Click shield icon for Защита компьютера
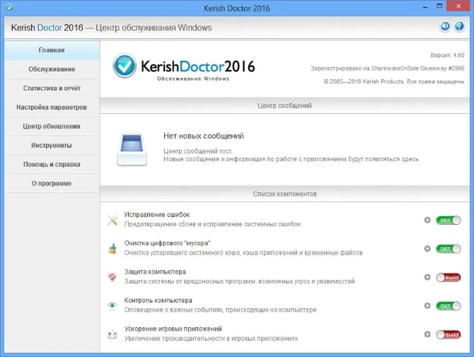Image resolution: width=474 pixels, height=357 pixels. pos(112,277)
